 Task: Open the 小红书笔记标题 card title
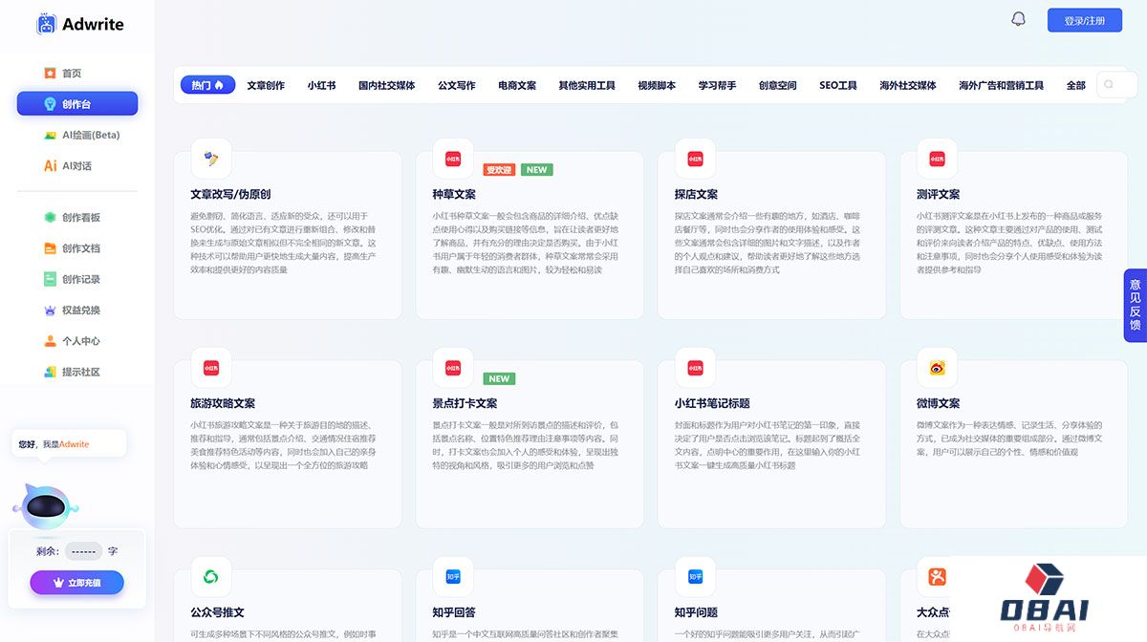tap(712, 404)
